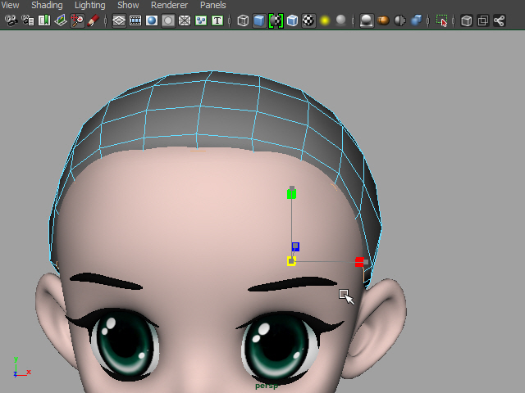The image size is (525, 393).
Task: Click the Select Camera icon
Action: pyautogui.click(x=11, y=20)
